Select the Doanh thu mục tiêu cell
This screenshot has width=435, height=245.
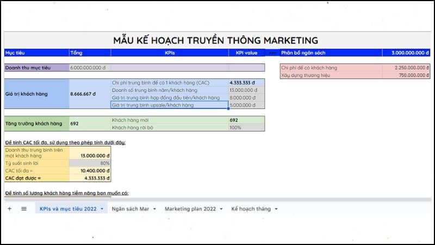point(36,68)
